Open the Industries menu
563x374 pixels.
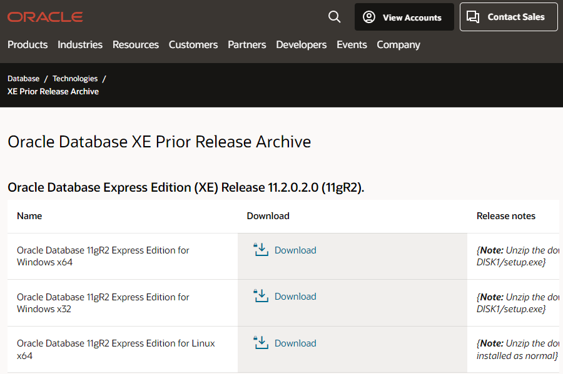(80, 45)
